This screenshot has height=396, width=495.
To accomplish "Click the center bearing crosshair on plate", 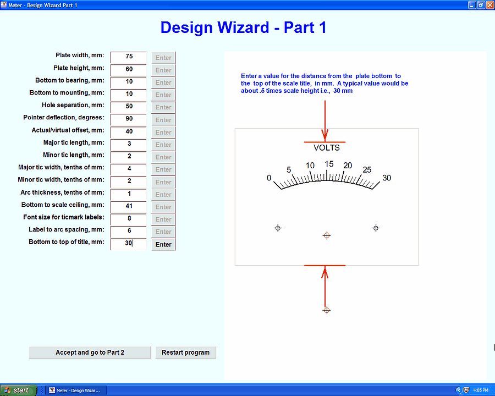I will 327,235.
